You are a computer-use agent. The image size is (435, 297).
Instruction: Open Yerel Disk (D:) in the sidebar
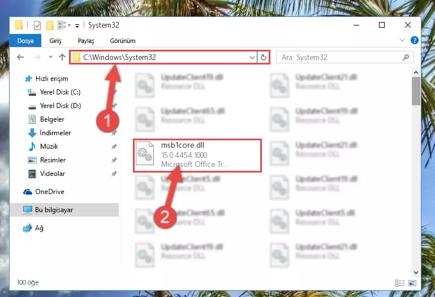tap(61, 106)
